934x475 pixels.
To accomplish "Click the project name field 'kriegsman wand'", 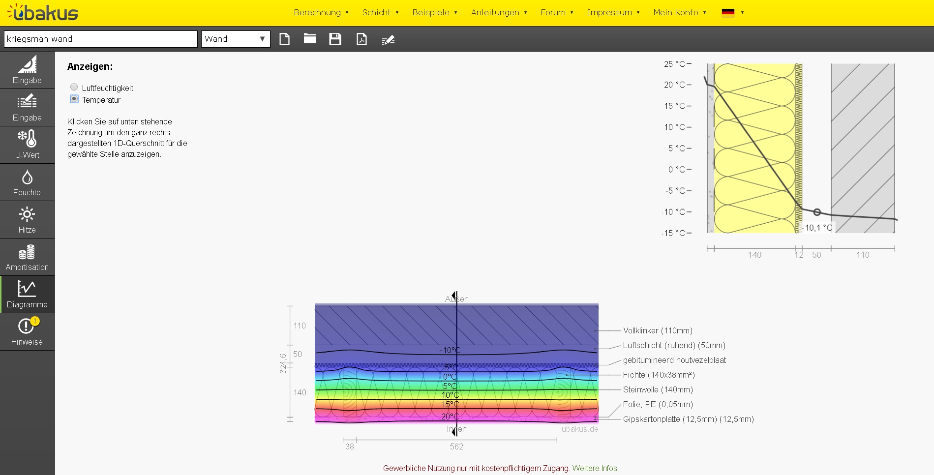I will 100,39.
